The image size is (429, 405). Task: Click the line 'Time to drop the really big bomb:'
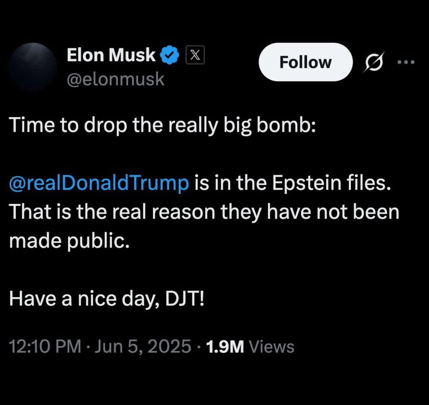coord(162,125)
